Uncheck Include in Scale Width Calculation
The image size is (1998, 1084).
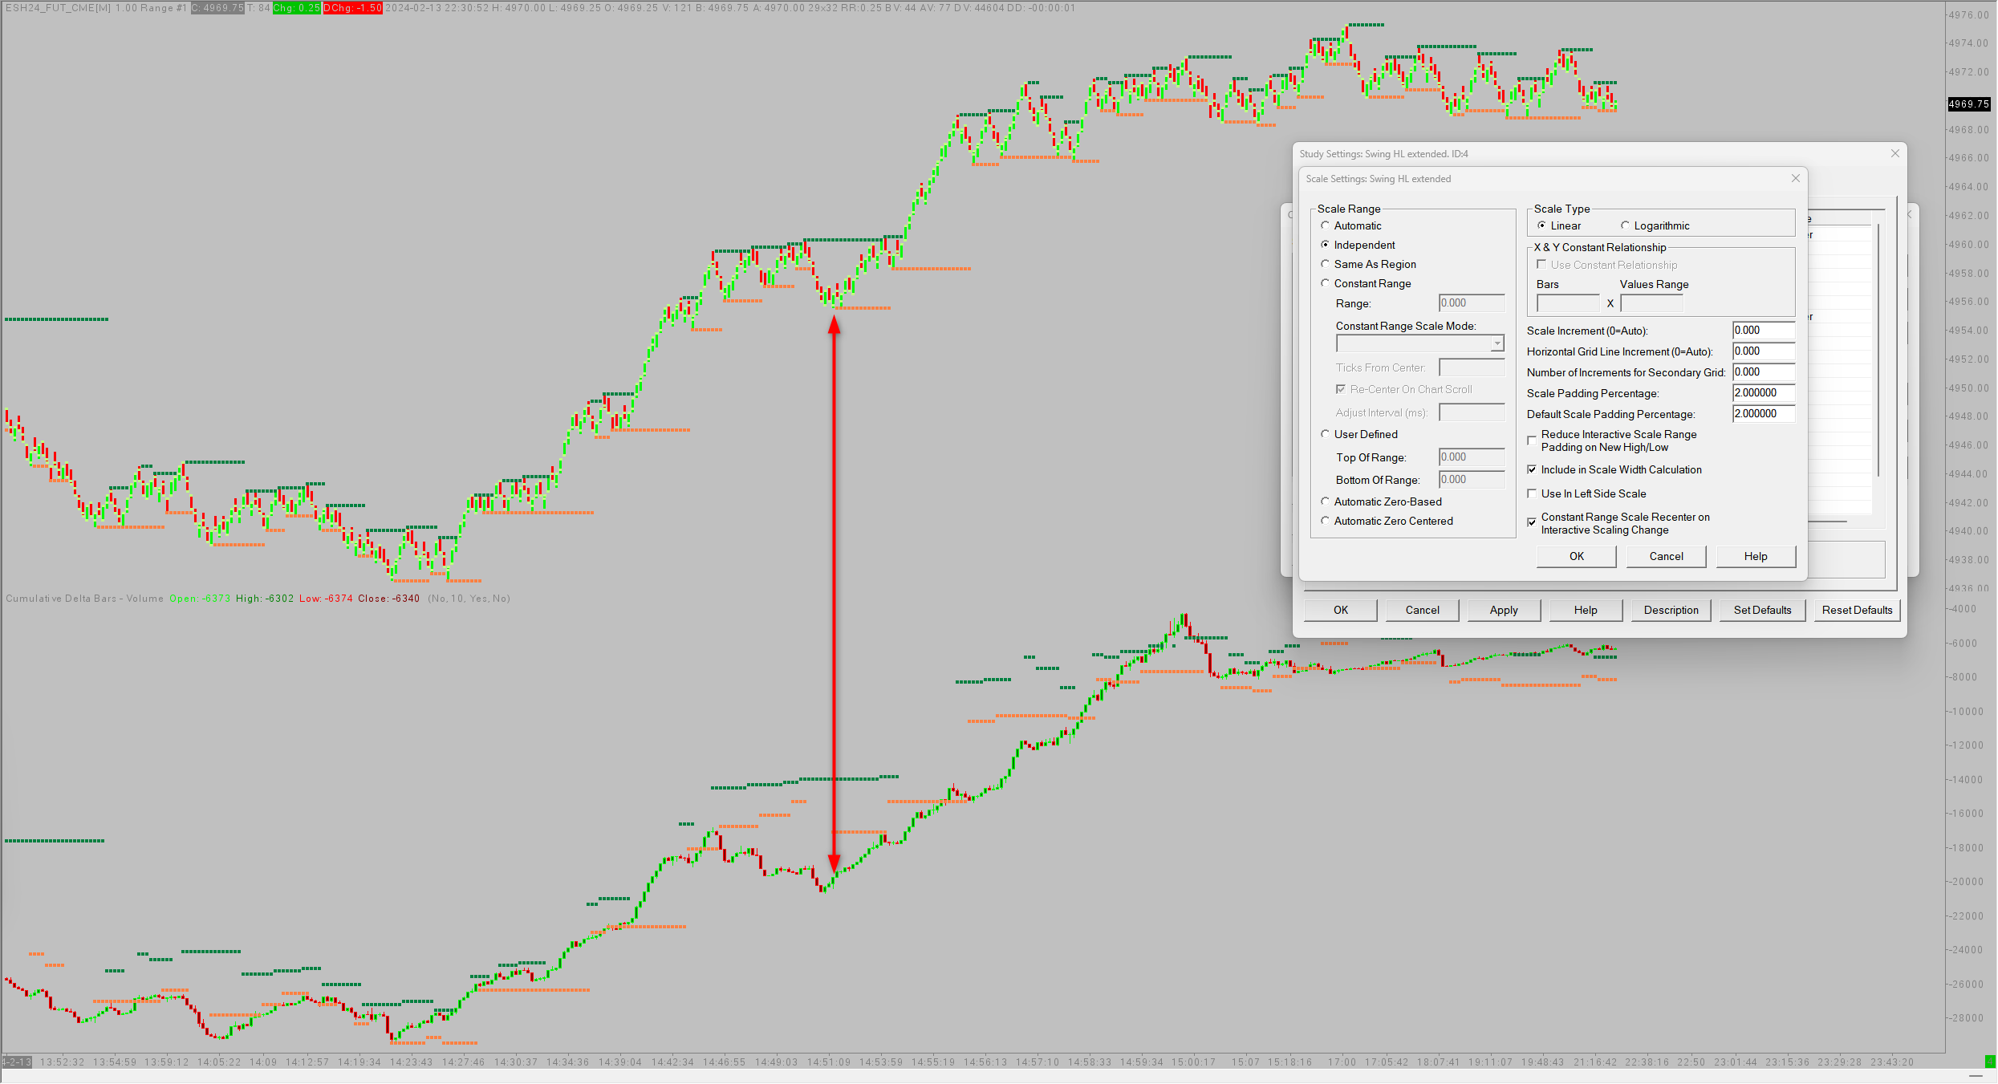[x=1532, y=469]
